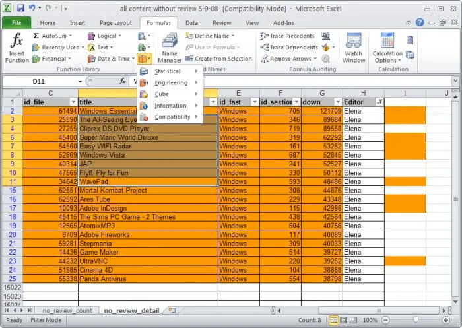Select Normal view button in status bar

point(335,320)
